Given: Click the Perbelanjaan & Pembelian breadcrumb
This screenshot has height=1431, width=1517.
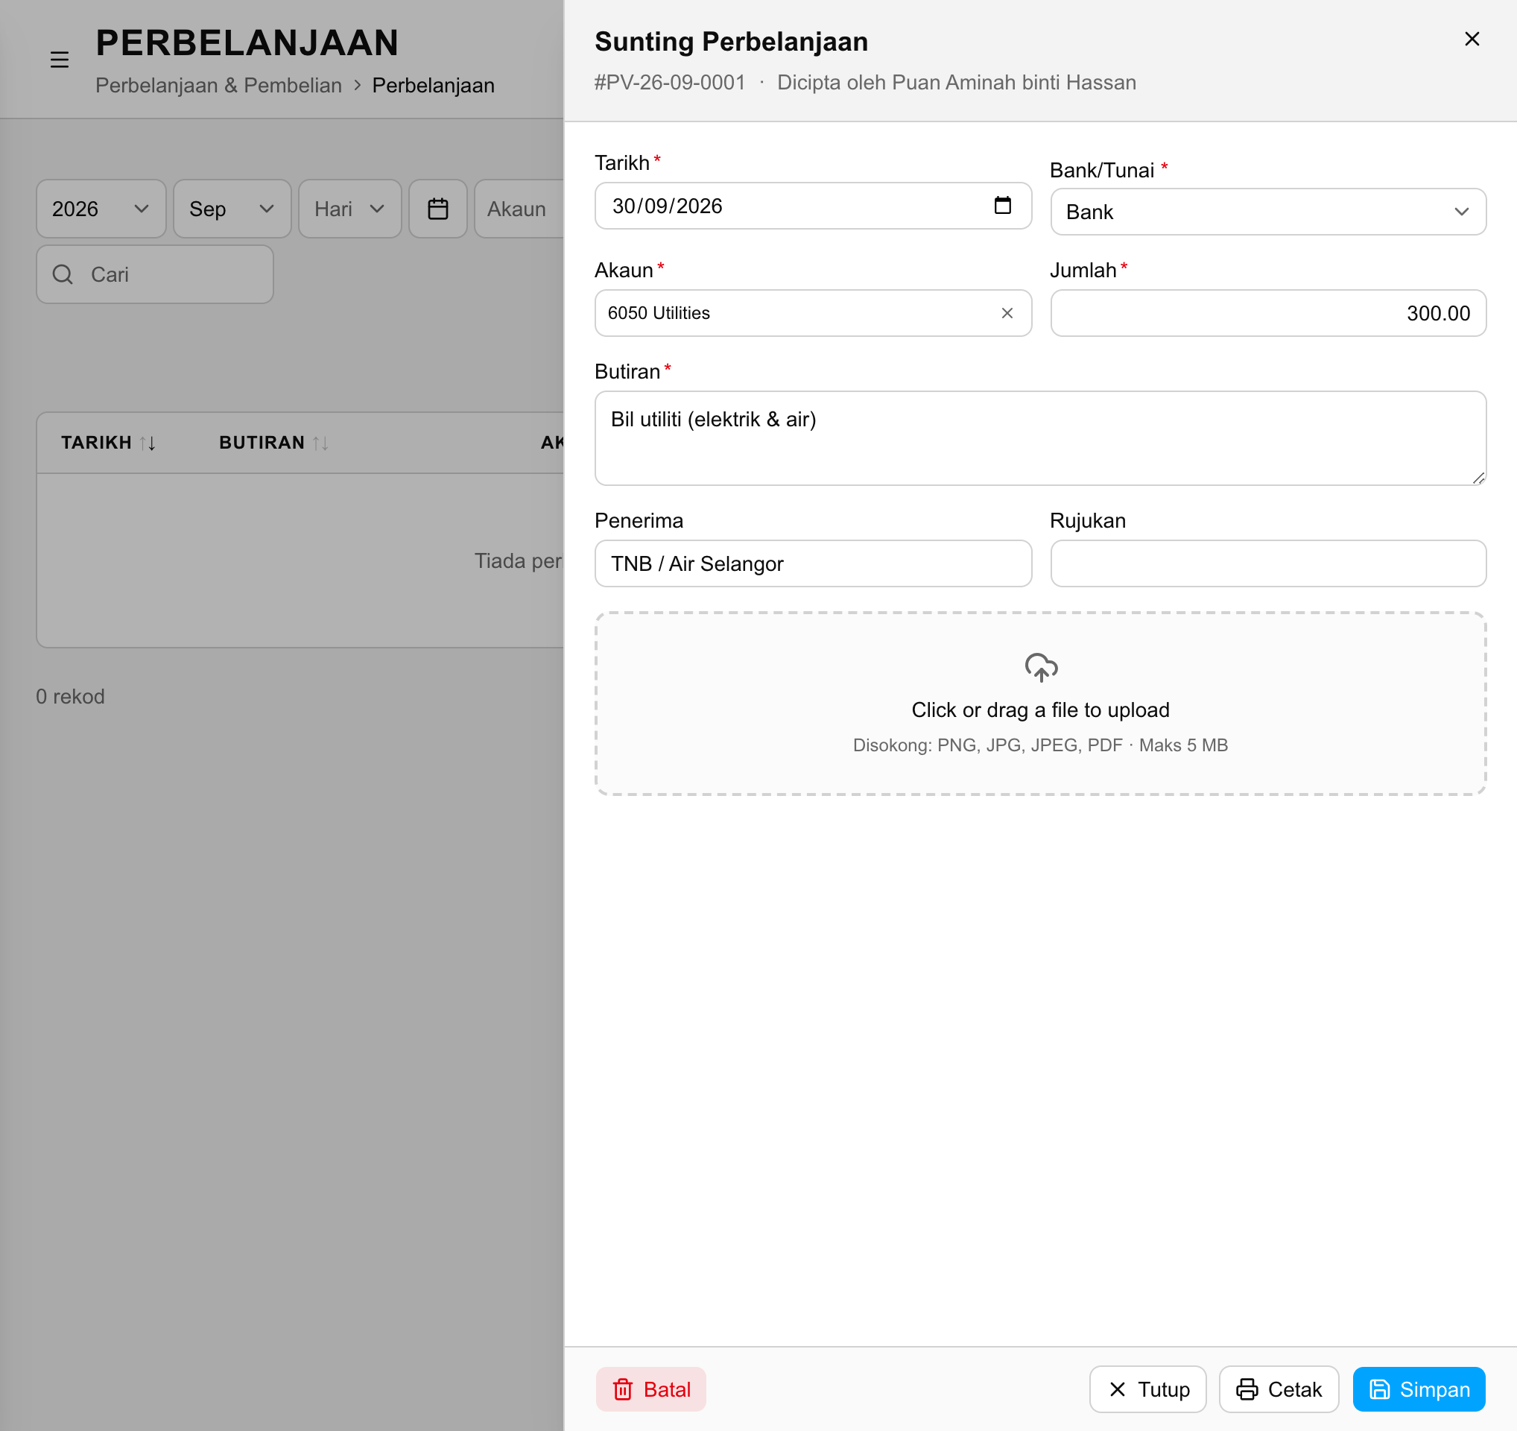Looking at the screenshot, I should (x=218, y=86).
